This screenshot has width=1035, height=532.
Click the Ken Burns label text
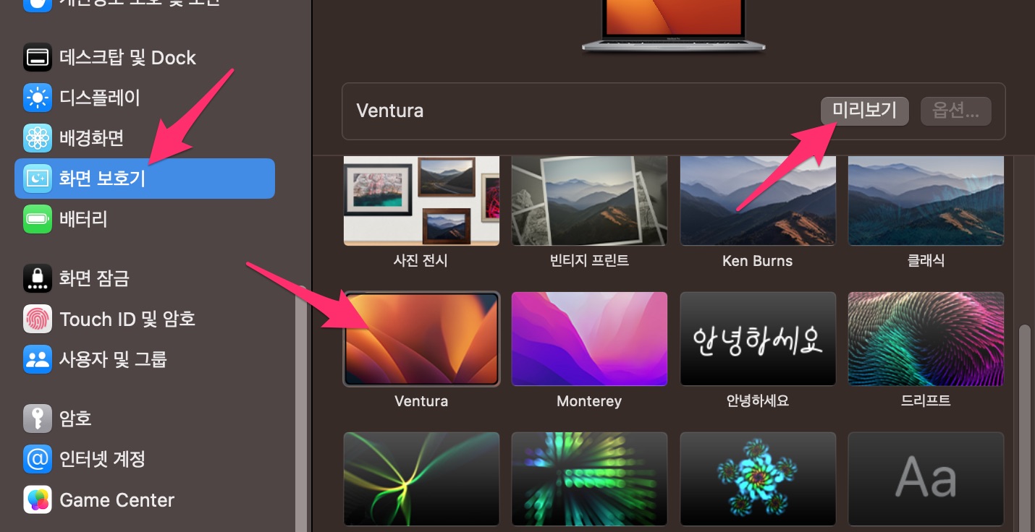coord(758,261)
